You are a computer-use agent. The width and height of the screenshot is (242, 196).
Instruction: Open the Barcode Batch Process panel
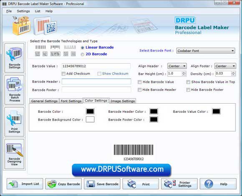(14, 90)
